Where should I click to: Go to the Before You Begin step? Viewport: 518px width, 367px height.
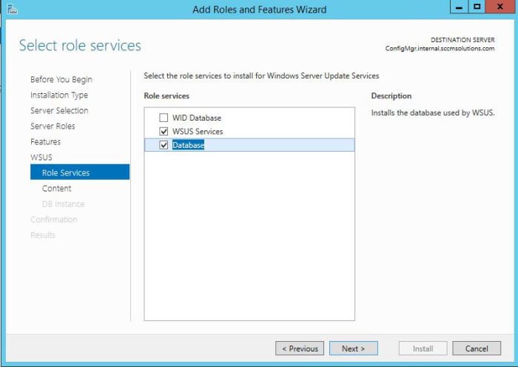[x=61, y=79]
